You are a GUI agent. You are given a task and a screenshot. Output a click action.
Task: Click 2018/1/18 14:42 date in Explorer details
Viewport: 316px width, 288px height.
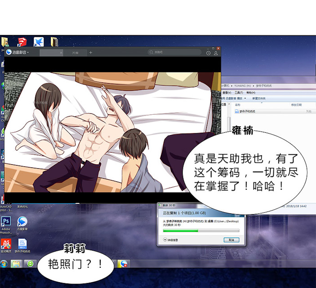pos(296,206)
